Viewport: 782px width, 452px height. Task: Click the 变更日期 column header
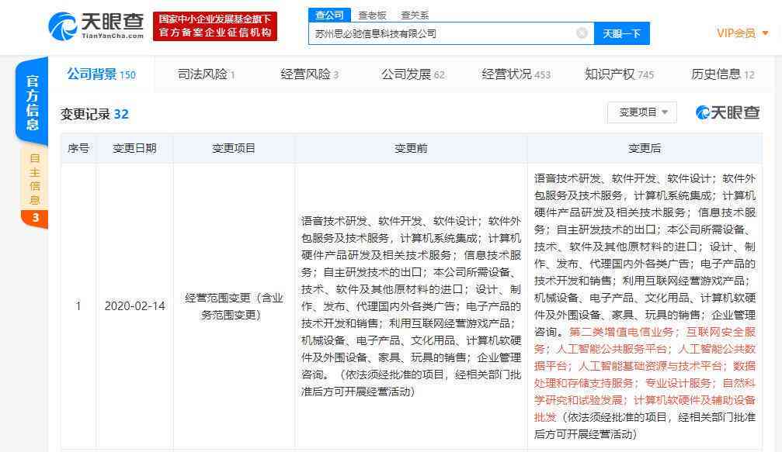point(134,148)
